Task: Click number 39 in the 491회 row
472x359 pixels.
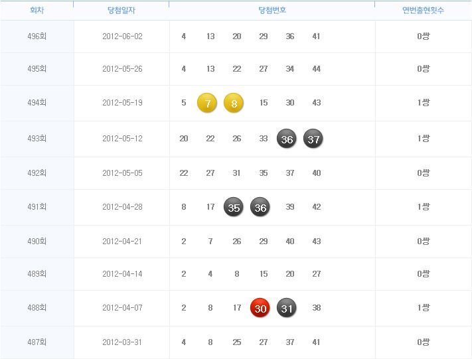Action: (290, 207)
